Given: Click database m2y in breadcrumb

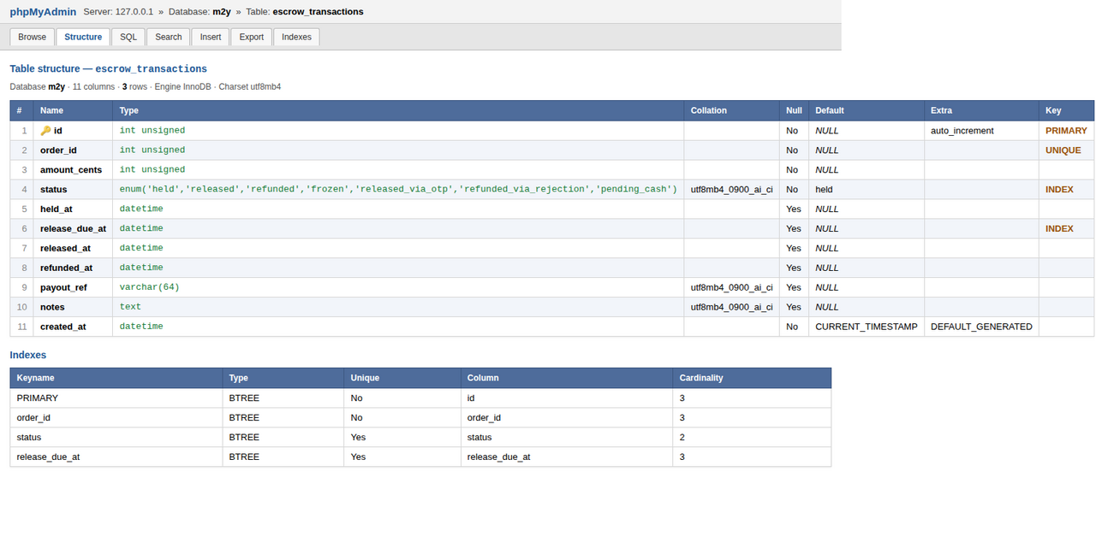Looking at the screenshot, I should pyautogui.click(x=222, y=12).
